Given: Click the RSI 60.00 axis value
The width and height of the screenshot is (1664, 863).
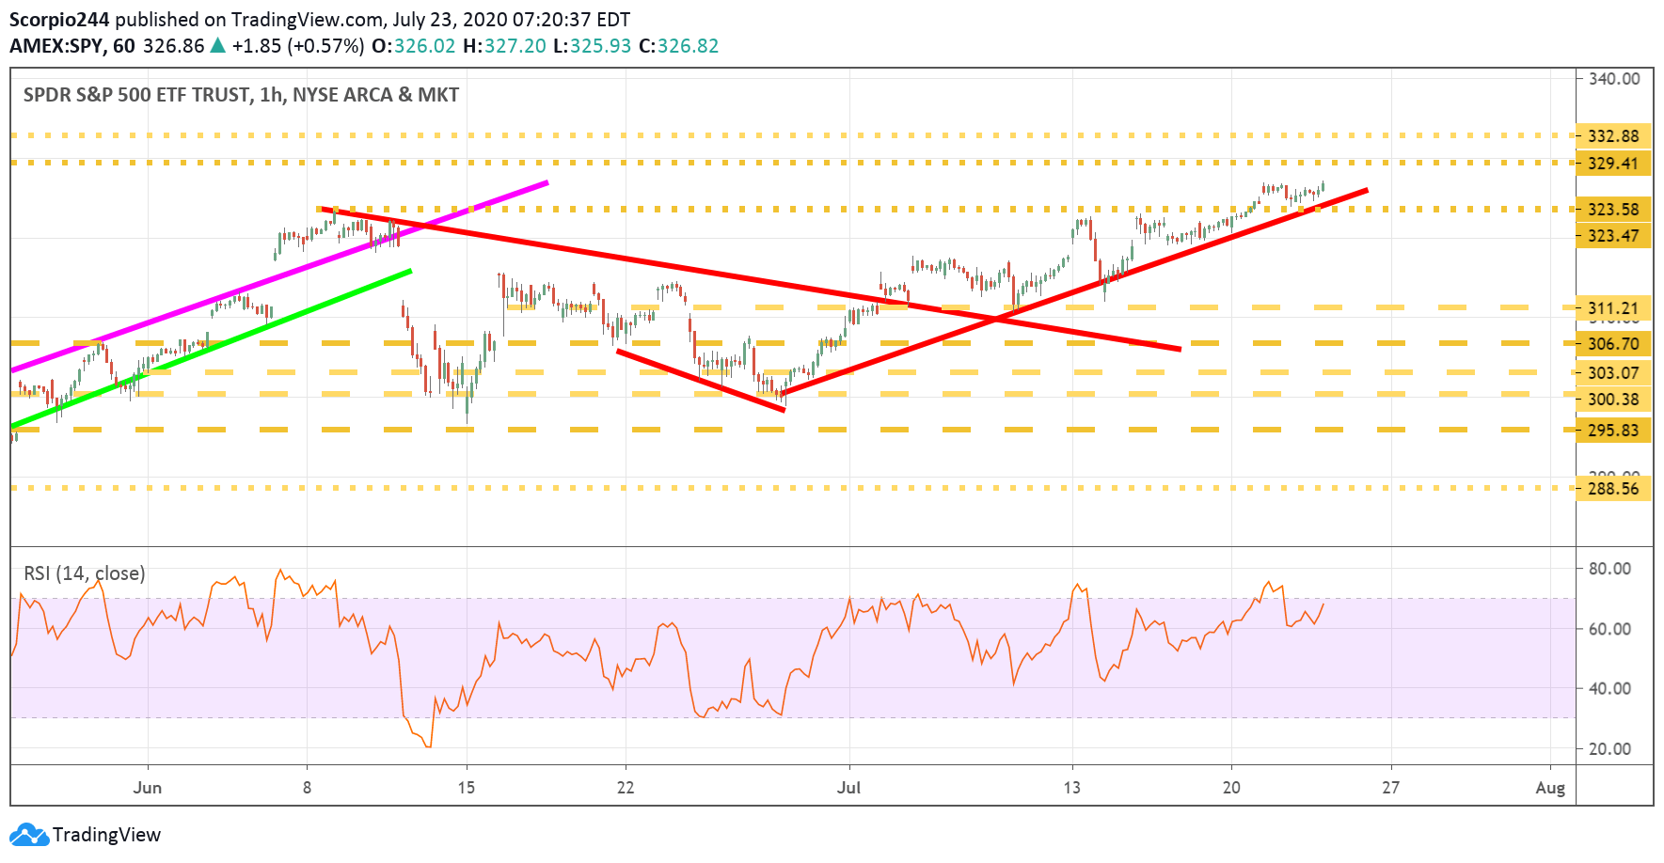Looking at the screenshot, I should pos(1609,629).
